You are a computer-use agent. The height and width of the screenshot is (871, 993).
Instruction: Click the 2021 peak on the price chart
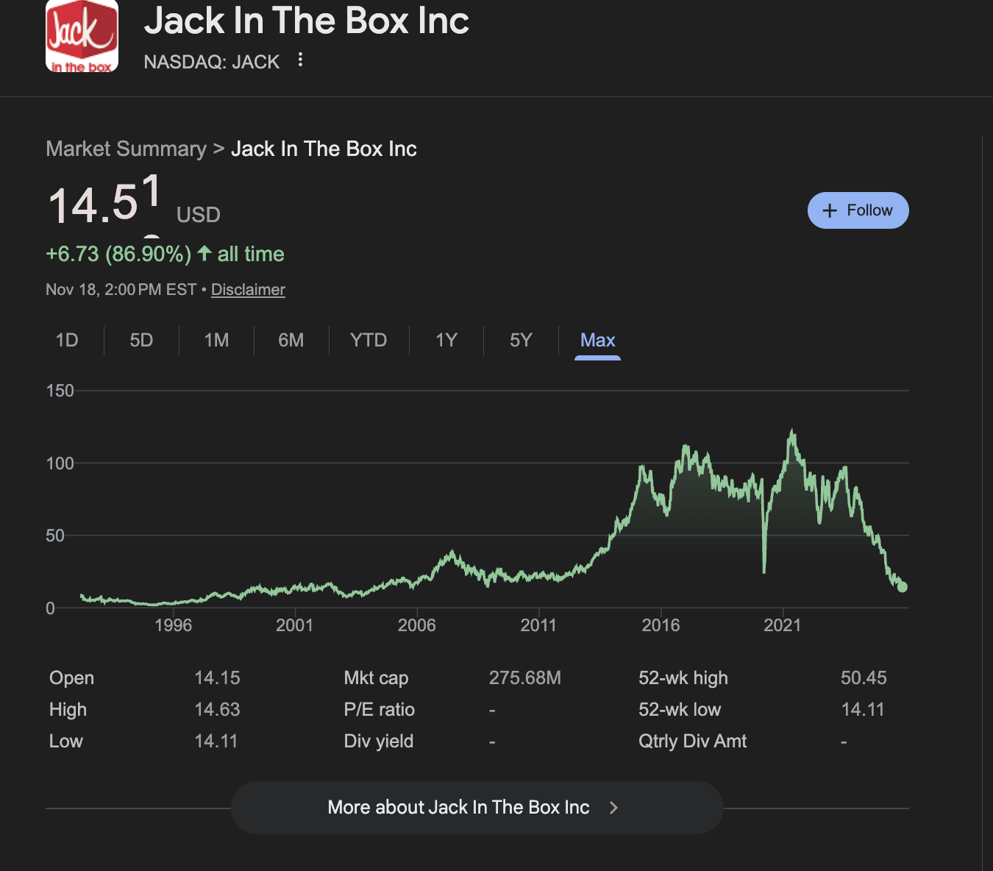(x=792, y=431)
